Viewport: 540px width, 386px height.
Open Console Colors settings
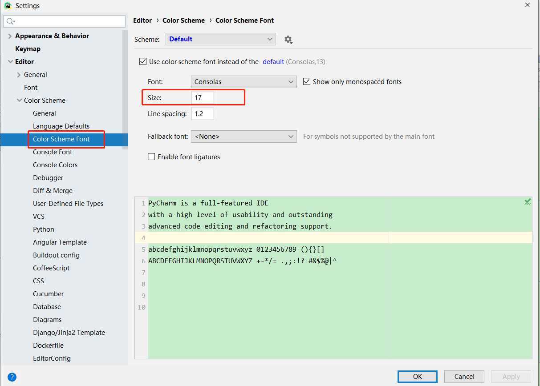[x=55, y=165]
